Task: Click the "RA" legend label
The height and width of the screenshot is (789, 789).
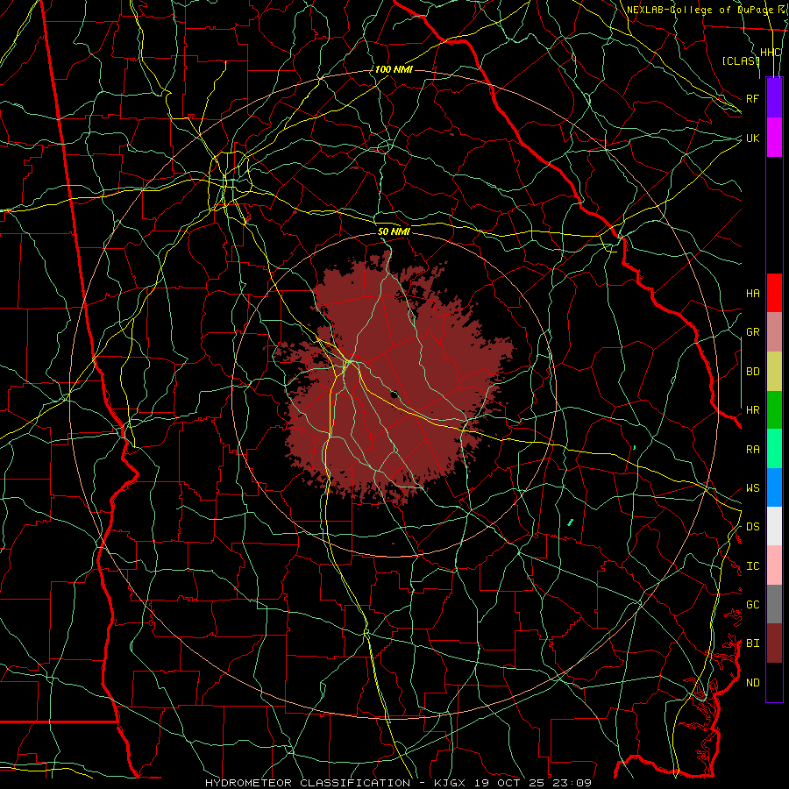Action: (752, 450)
